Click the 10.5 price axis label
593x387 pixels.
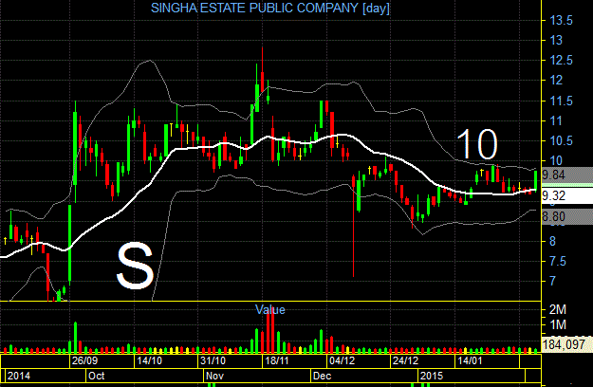pos(562,141)
